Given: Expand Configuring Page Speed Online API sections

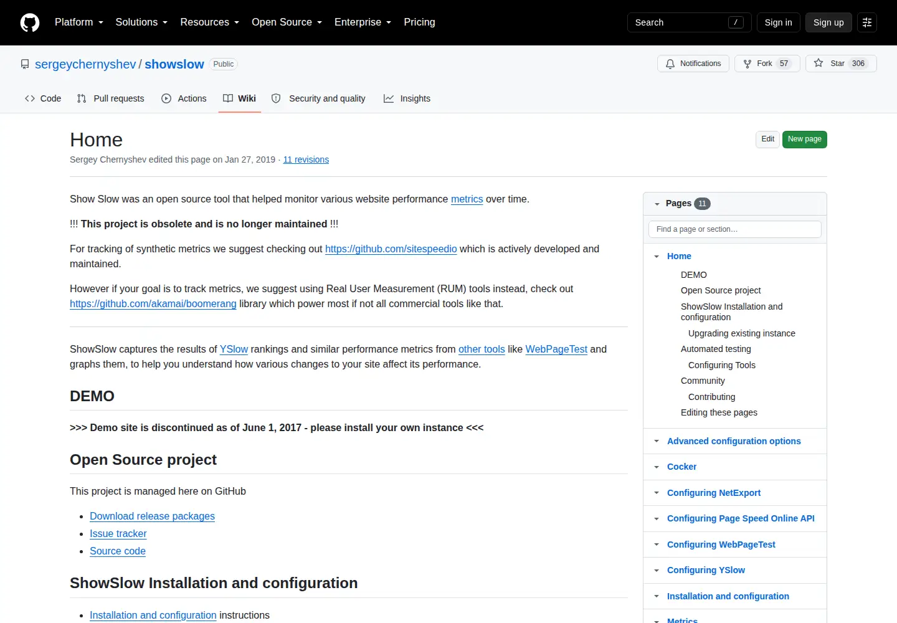Looking at the screenshot, I should tap(657, 519).
